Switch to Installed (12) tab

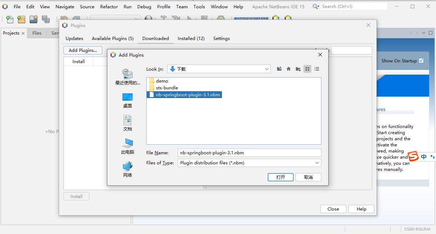pyautogui.click(x=191, y=39)
